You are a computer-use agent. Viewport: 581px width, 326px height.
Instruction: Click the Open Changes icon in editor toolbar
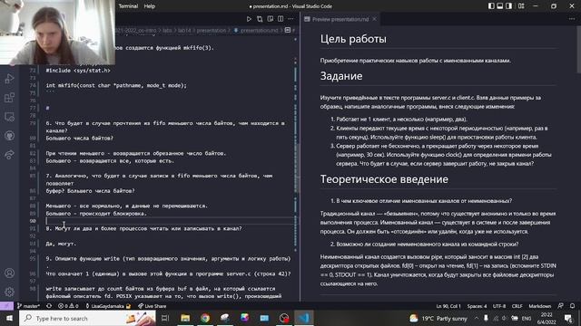click(x=260, y=19)
